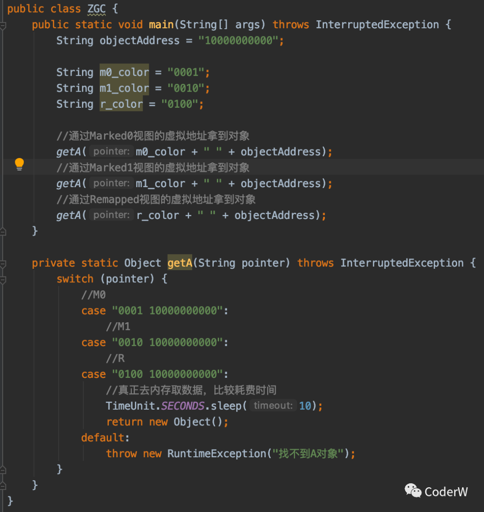
Task: Click the case "0100 10000000000" label
Action: click(x=155, y=374)
